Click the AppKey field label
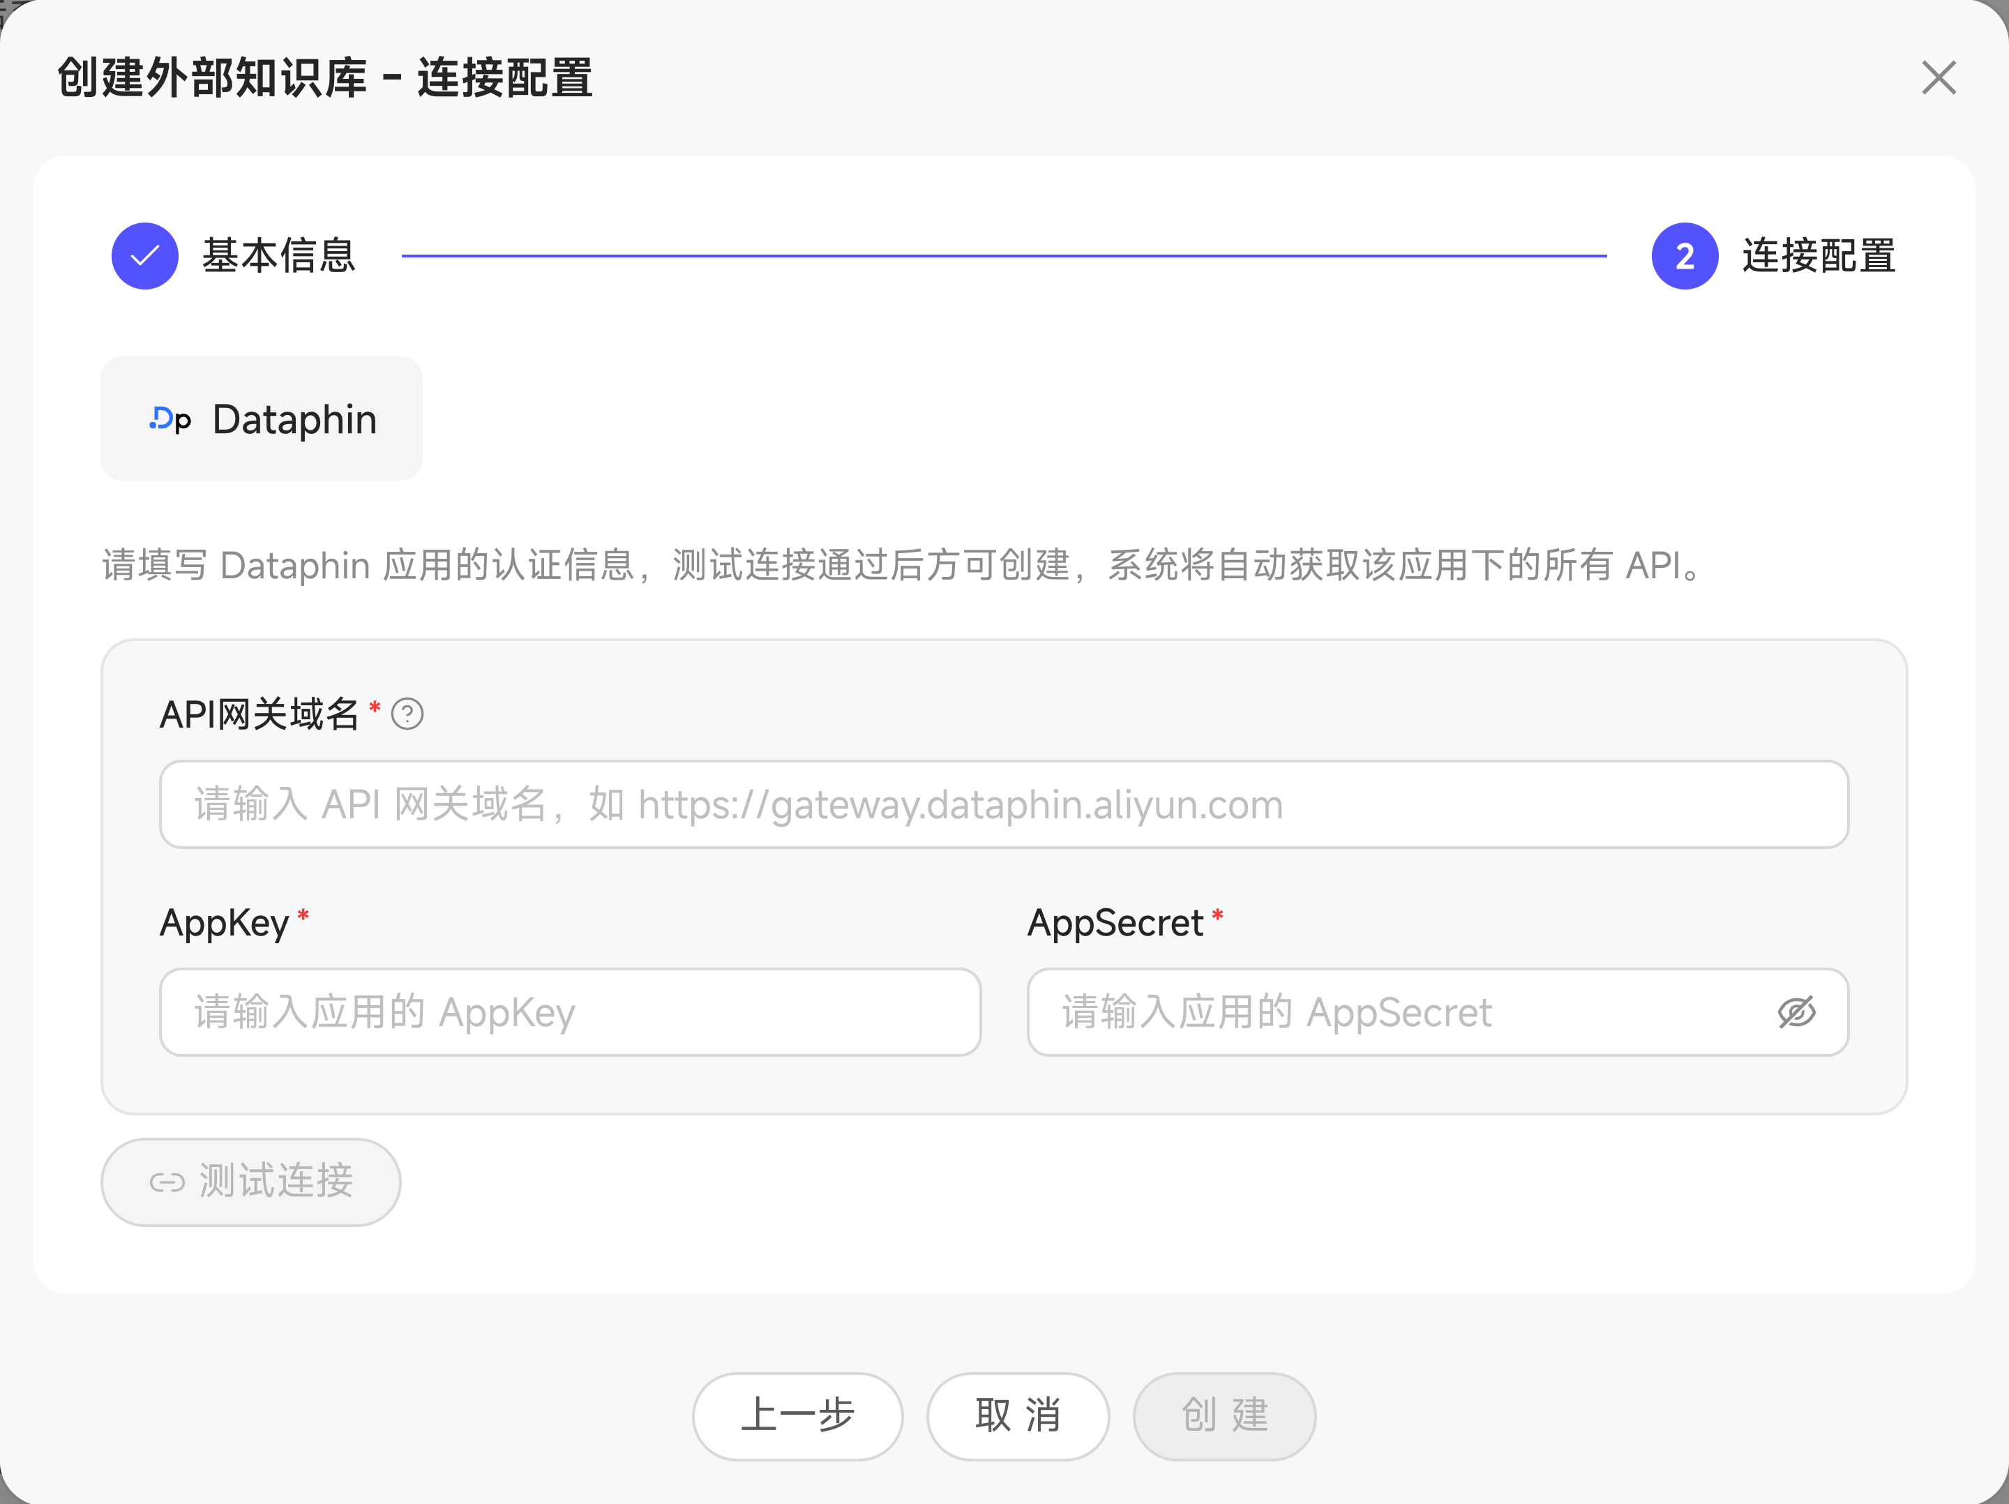The width and height of the screenshot is (2009, 1504). click(225, 924)
